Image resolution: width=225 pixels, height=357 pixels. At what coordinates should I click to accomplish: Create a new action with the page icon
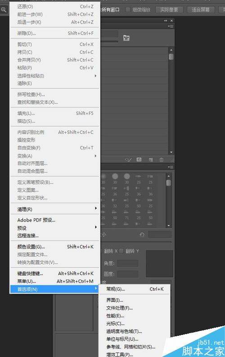click(x=151, y=160)
